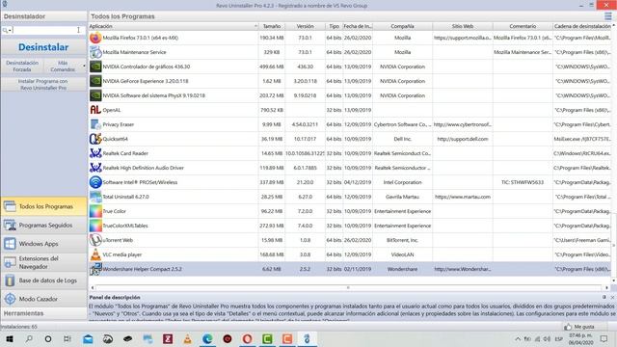Open Extensiones del Navegador section

point(43,262)
